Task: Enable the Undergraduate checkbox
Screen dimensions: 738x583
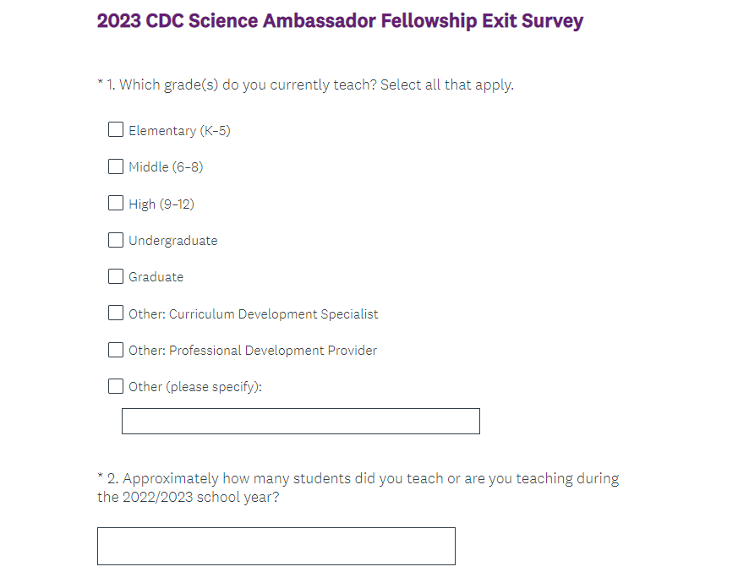Action: (116, 240)
